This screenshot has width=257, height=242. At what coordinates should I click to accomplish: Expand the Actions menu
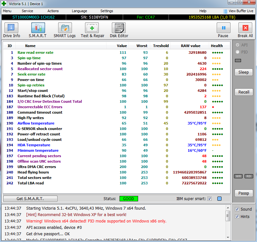pos(53,11)
